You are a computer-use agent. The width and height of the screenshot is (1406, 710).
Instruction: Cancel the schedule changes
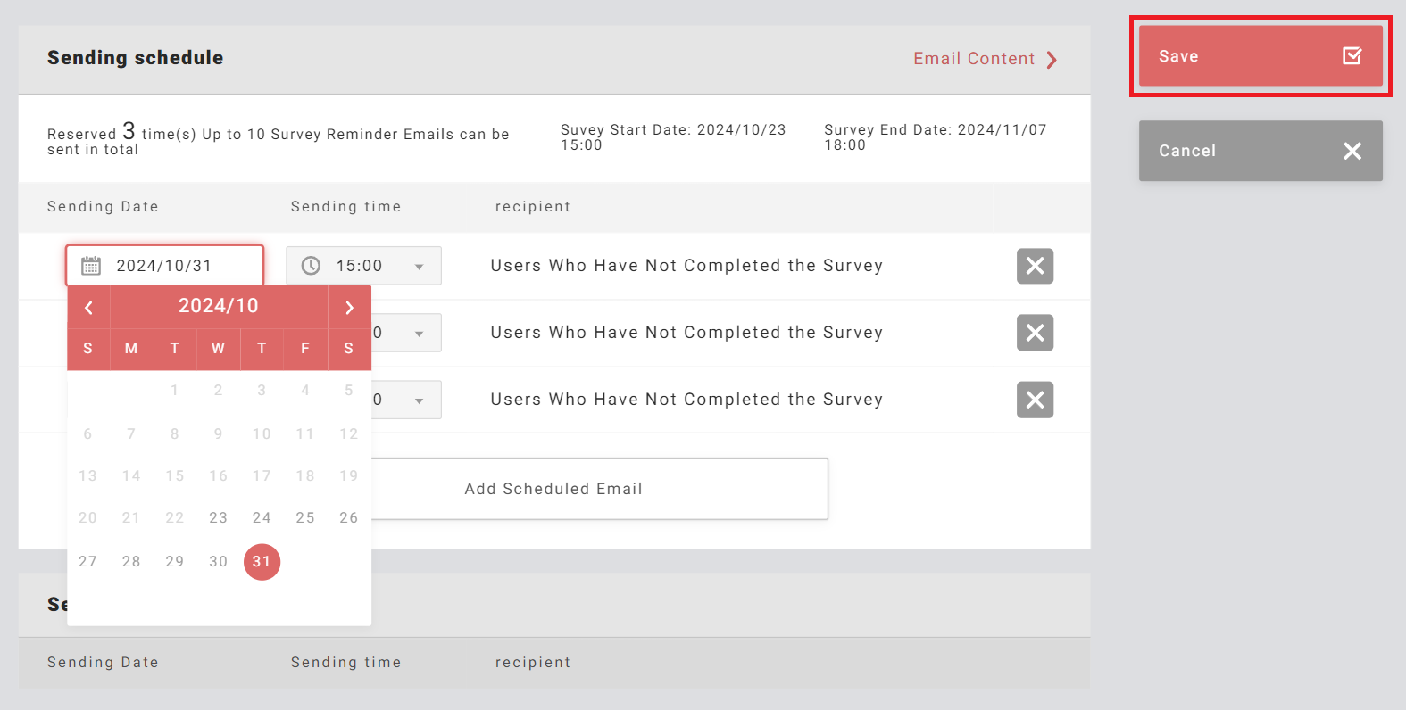[1260, 151]
